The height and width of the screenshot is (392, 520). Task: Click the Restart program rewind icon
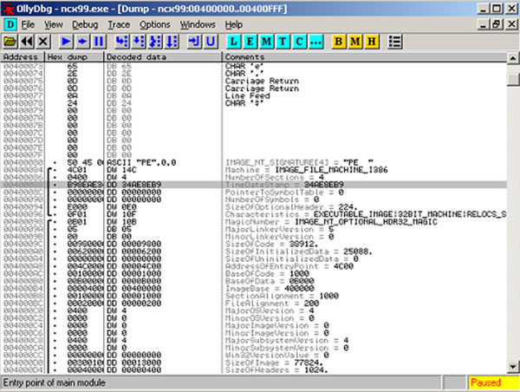pyautogui.click(x=27, y=42)
